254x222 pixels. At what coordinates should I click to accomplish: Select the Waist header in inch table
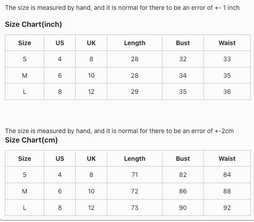point(227,43)
